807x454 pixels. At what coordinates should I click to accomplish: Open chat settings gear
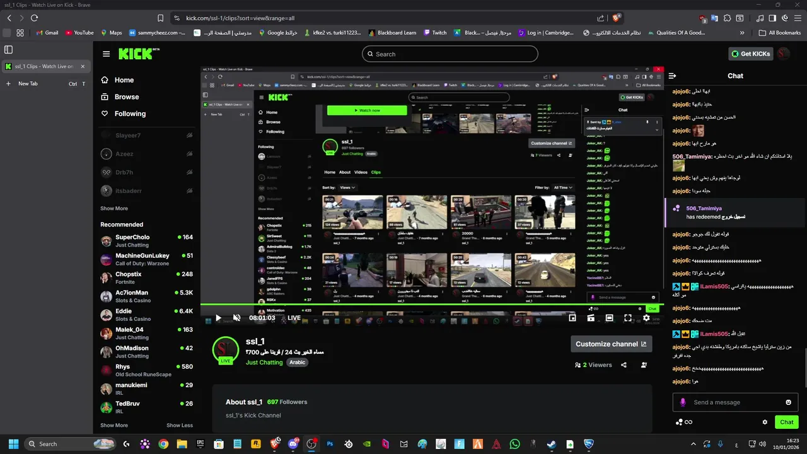[765, 422]
